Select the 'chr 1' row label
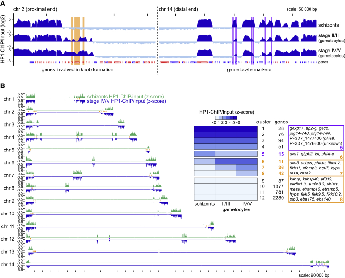The image size is (345, 278). pyautogui.click(x=9, y=99)
